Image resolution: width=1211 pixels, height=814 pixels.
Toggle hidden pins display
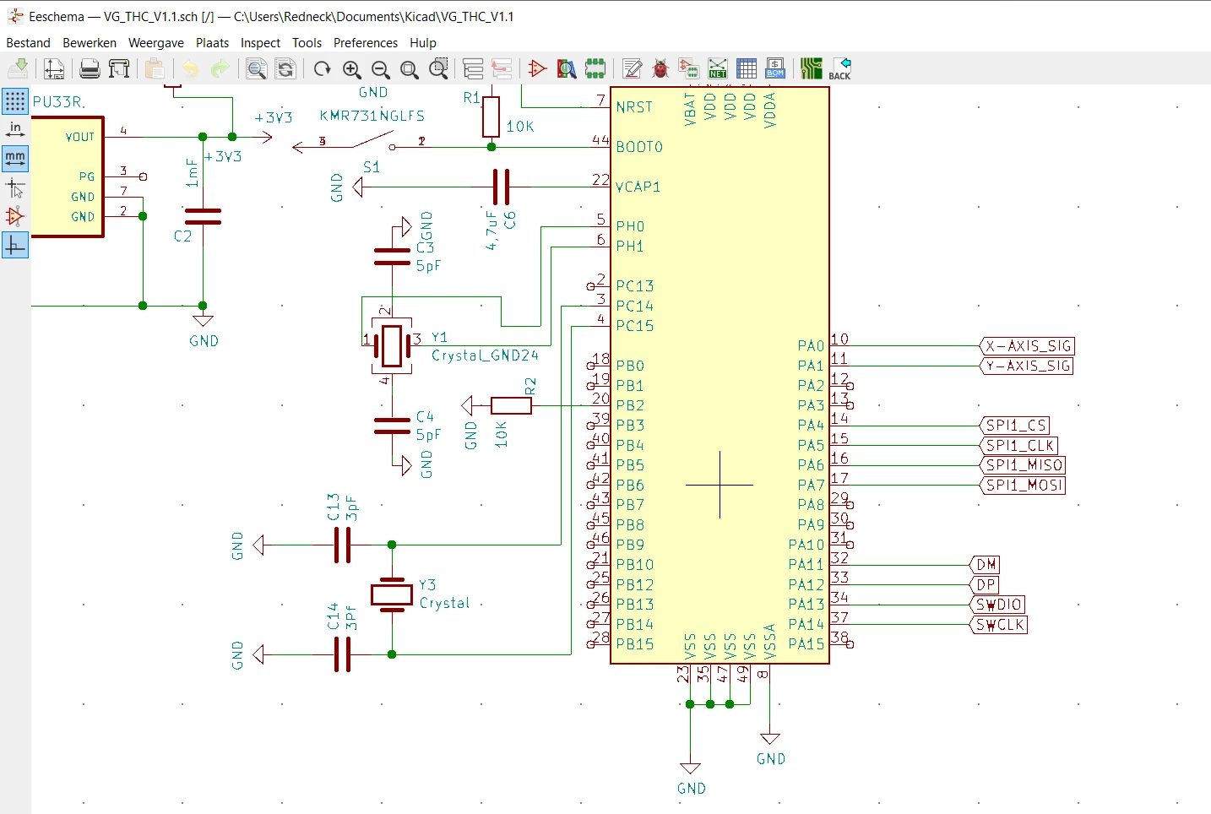tap(15, 216)
